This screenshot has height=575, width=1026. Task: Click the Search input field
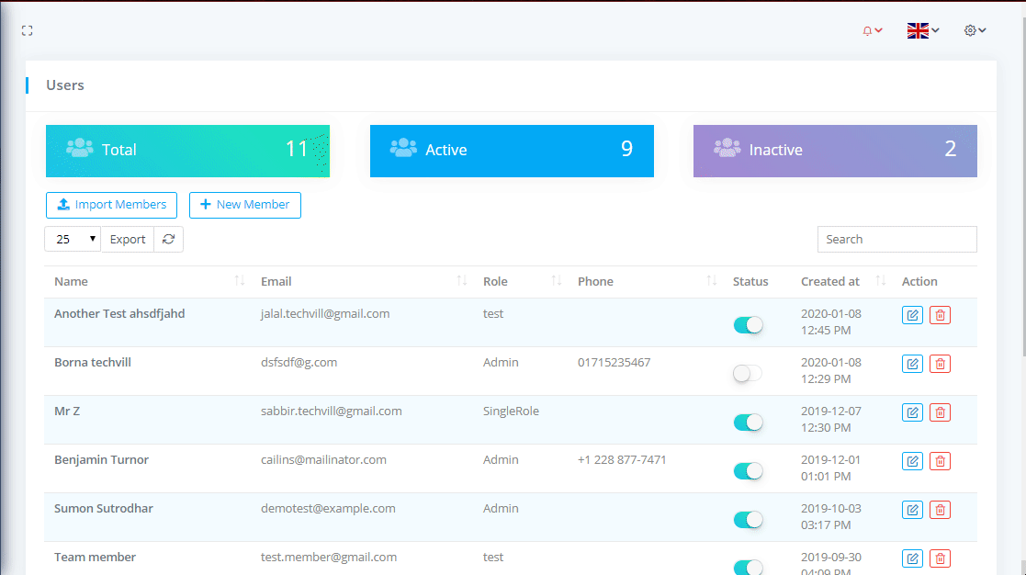[896, 239]
